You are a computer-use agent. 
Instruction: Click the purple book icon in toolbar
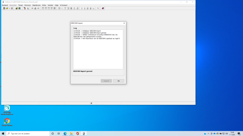[103, 8]
